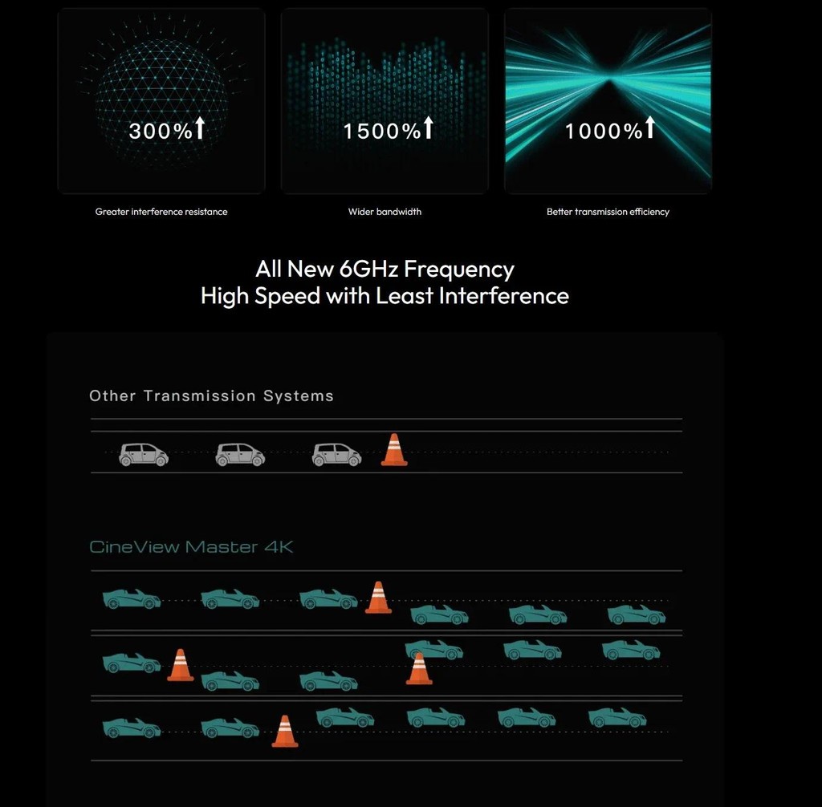The height and width of the screenshot is (807, 822).
Task: Click the leftmost teal car in top CineView lane
Action: 132,598
